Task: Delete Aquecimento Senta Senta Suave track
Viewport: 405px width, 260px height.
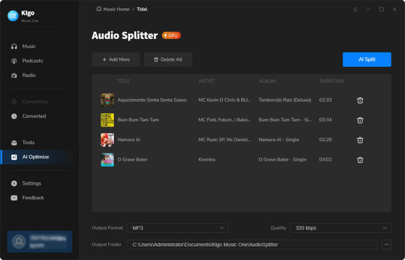Action: [x=360, y=100]
